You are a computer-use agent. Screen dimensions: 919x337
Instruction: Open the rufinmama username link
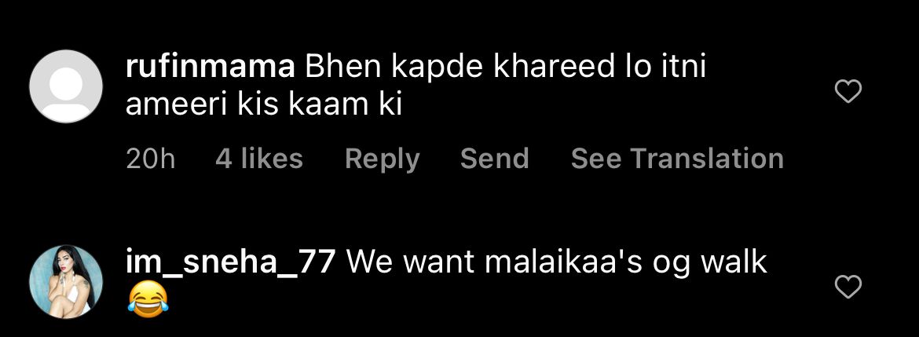click(x=211, y=68)
